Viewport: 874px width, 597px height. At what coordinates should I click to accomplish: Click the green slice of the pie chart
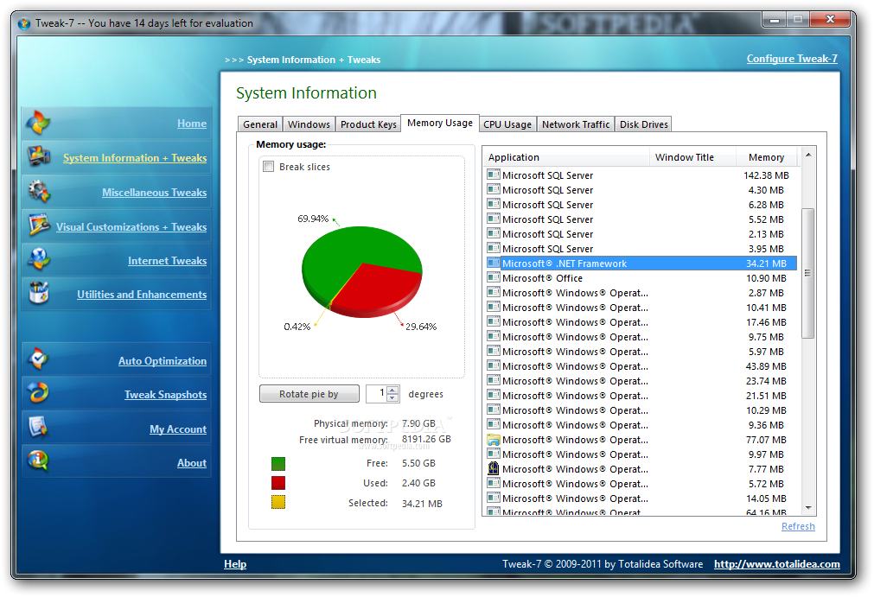346,251
